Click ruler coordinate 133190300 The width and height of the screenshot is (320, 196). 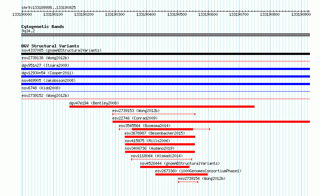pos(115,14)
